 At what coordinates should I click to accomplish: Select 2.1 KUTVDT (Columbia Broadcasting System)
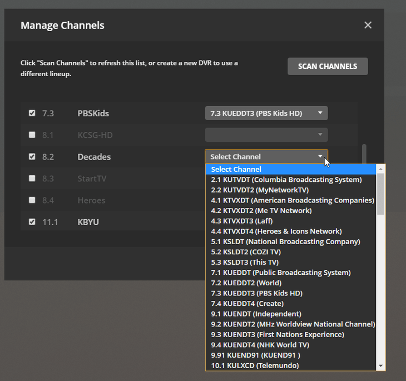[291, 180]
